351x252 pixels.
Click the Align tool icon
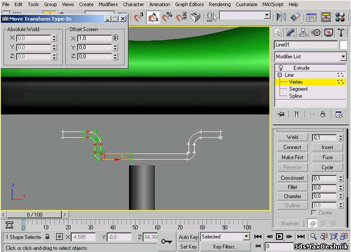(x=295, y=17)
